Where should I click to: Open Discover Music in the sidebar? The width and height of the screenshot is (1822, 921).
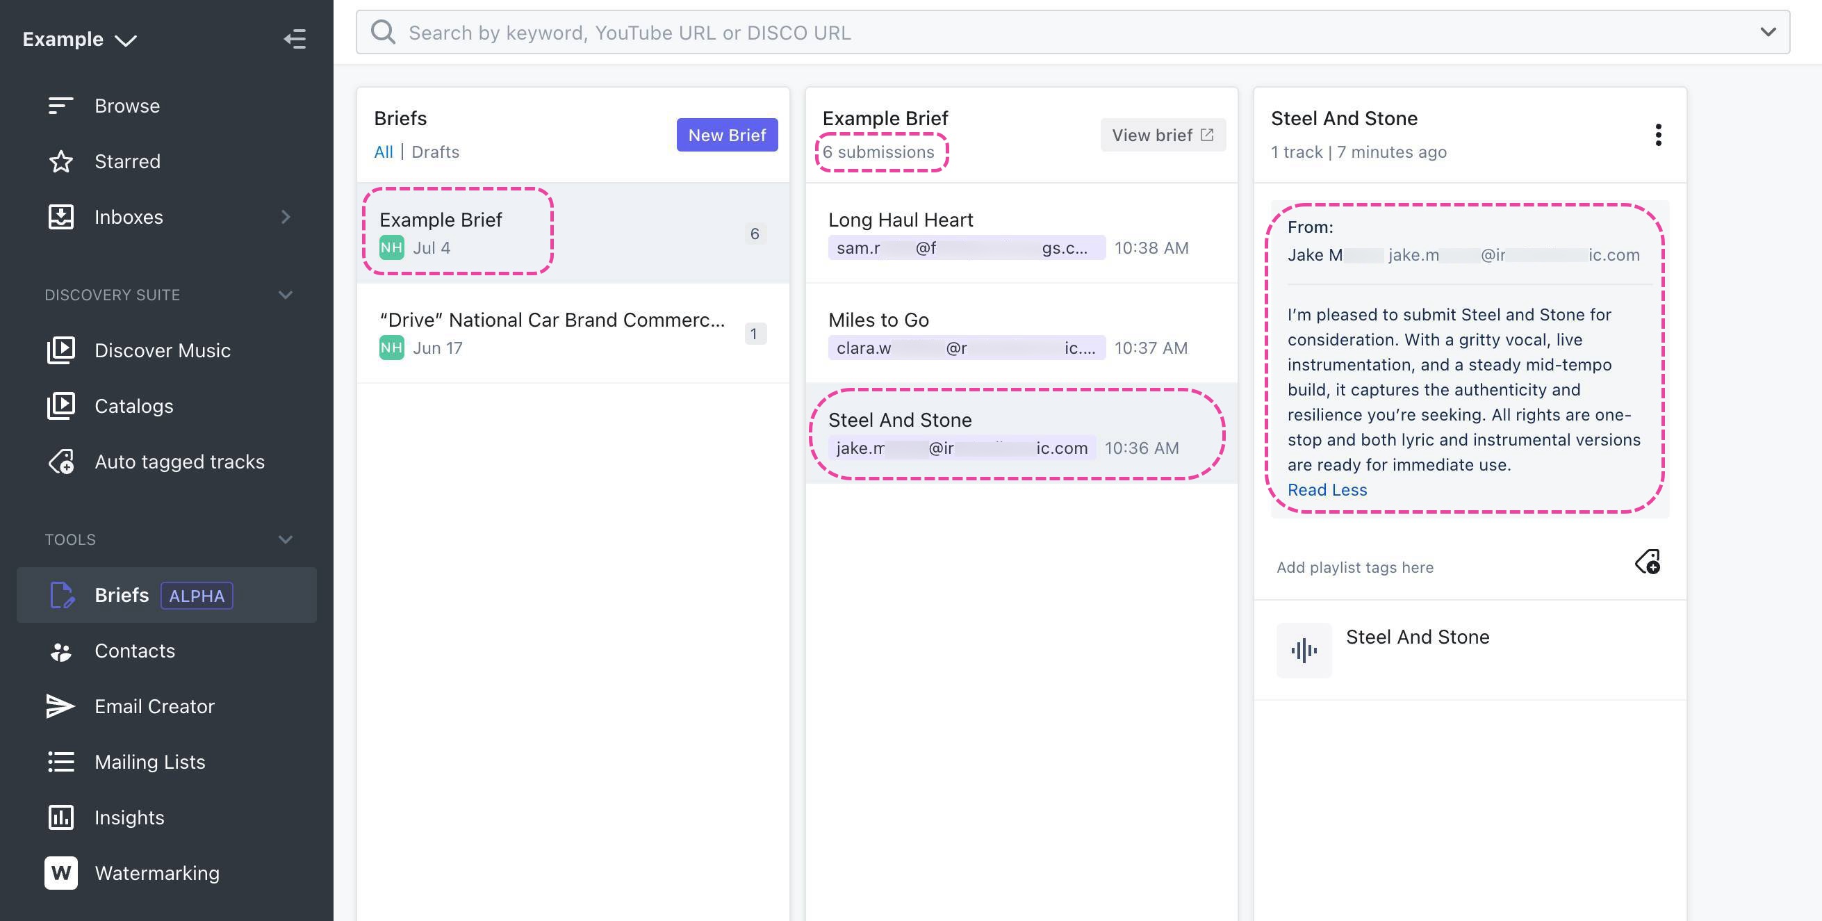pos(162,350)
